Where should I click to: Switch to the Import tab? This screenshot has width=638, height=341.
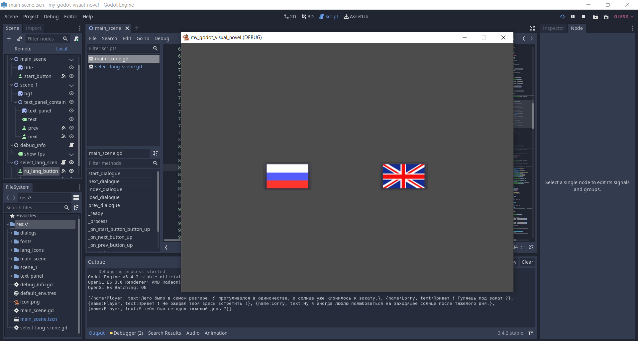(x=34, y=28)
